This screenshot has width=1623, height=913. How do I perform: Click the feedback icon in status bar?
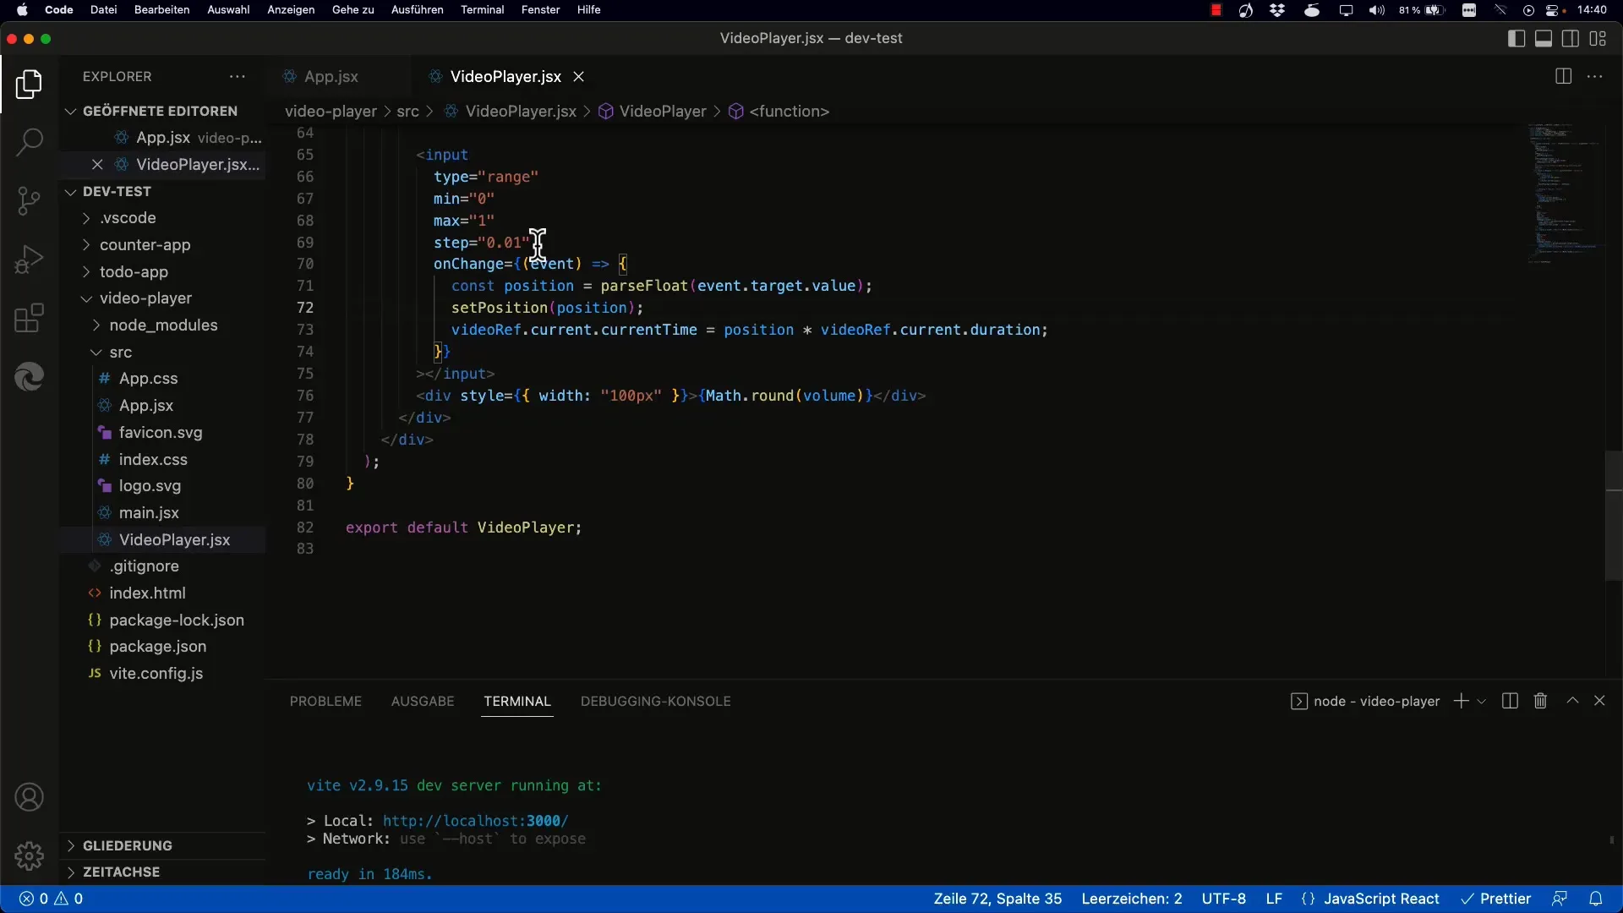pos(1560,899)
